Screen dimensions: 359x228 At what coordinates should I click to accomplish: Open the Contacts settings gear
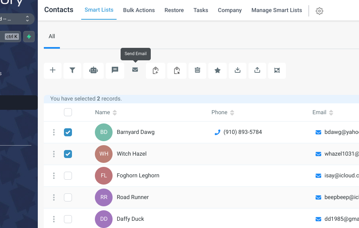pos(319,11)
